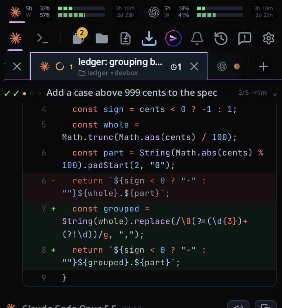282x308 pixels.
Task: Click the copy button at bottom right
Action: click(266, 305)
